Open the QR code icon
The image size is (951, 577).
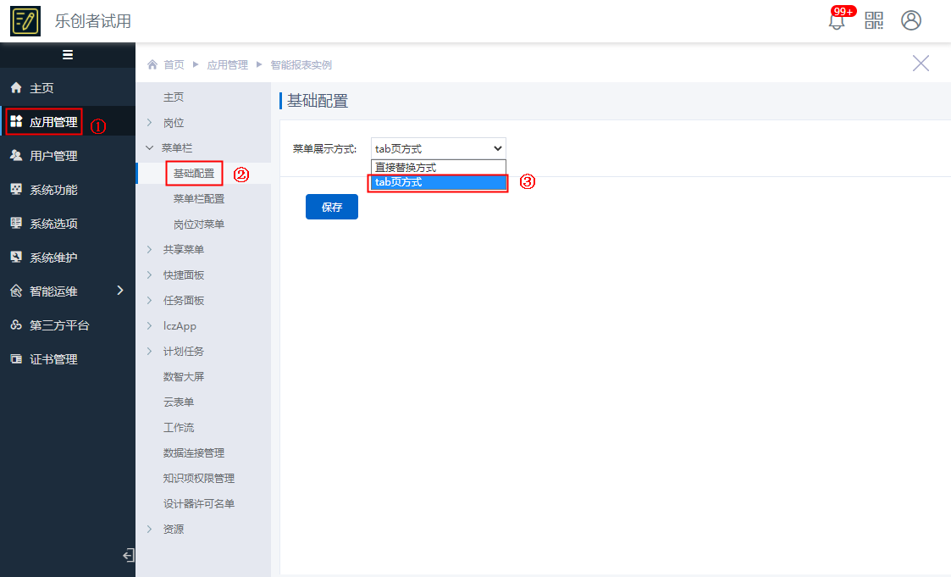pyautogui.click(x=874, y=21)
